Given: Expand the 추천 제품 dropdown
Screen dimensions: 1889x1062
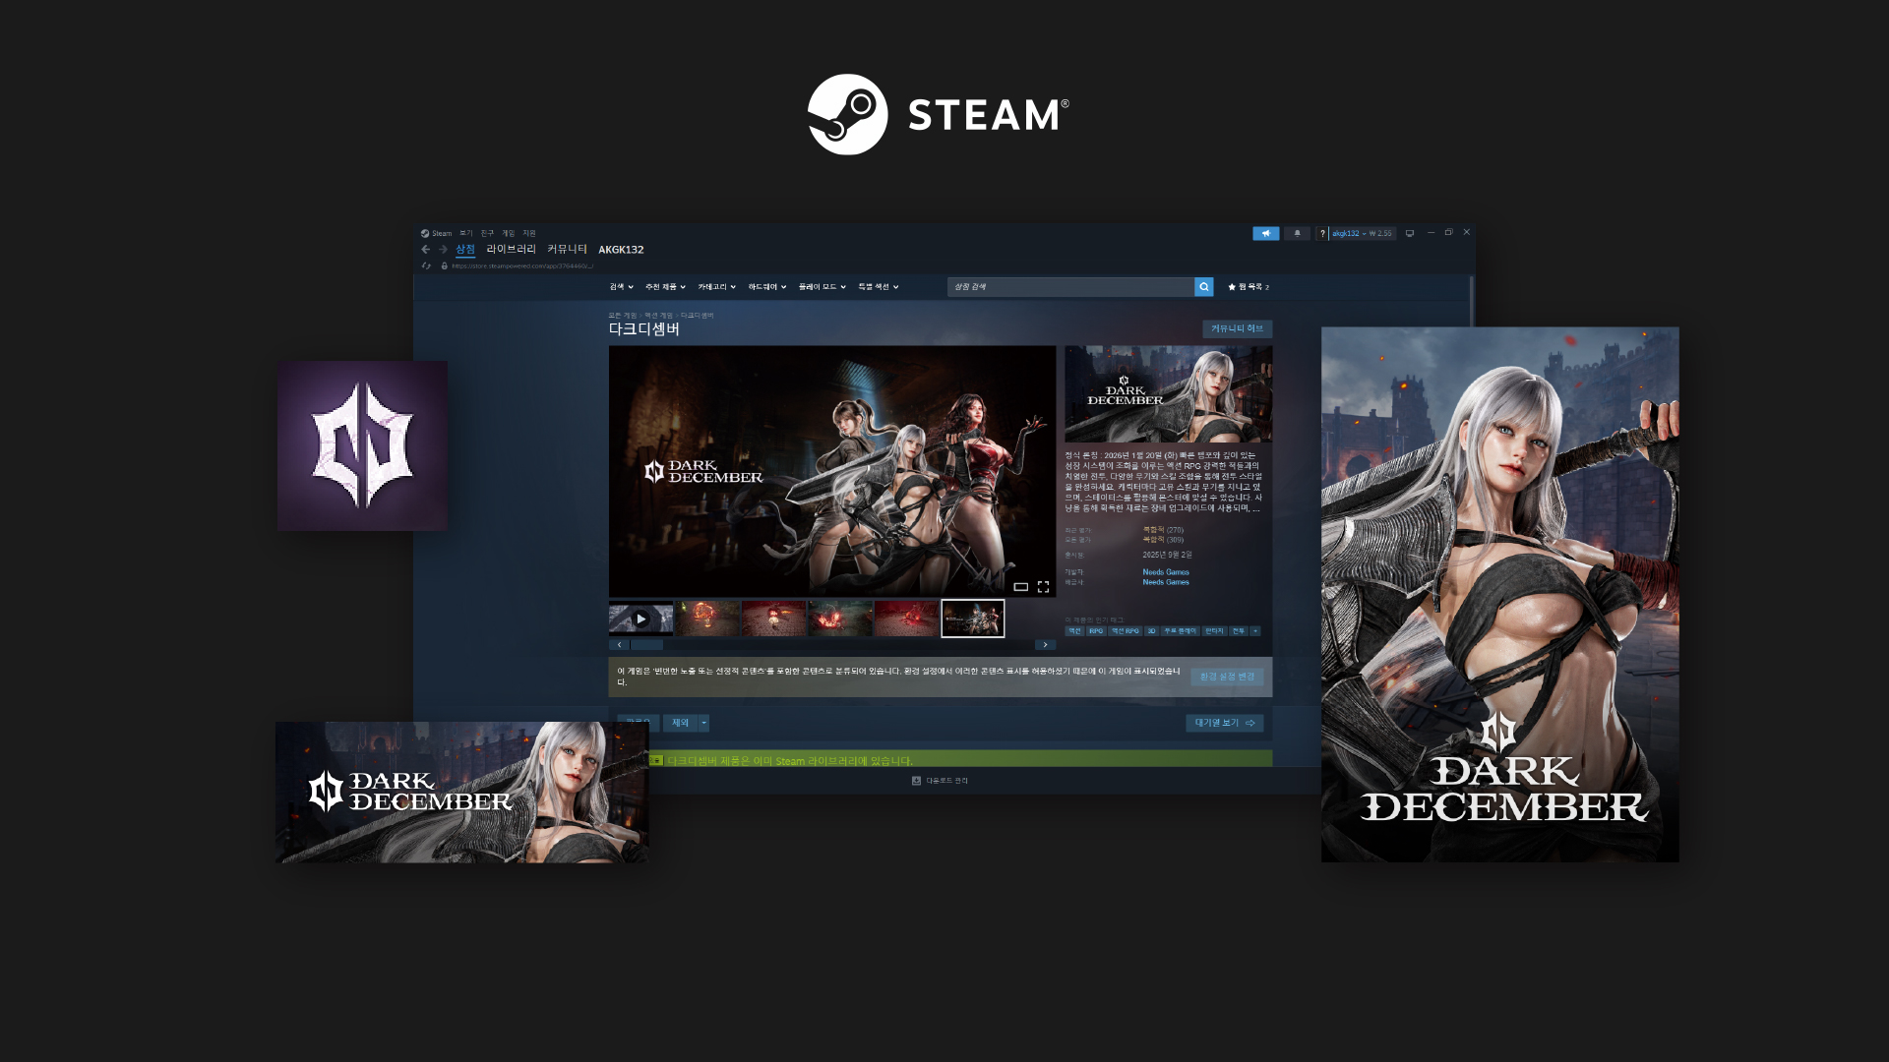Looking at the screenshot, I should 665,287.
